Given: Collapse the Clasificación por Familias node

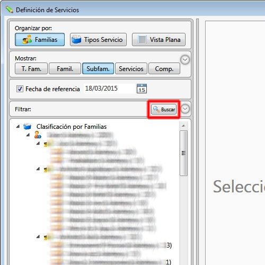Looking at the screenshot, I should pyautogui.click(x=18, y=126).
